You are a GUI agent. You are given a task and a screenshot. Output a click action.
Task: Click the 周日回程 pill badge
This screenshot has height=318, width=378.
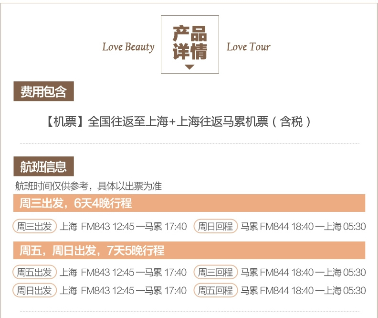[216, 226]
